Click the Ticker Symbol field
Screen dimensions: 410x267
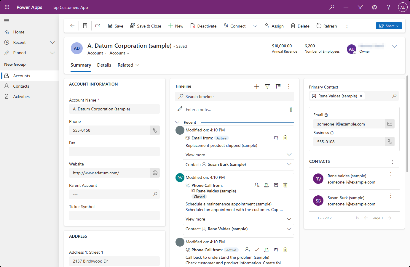coord(114,215)
